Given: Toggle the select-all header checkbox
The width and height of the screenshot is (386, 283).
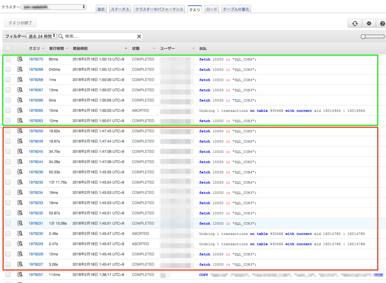Looking at the screenshot, I should point(8,49).
